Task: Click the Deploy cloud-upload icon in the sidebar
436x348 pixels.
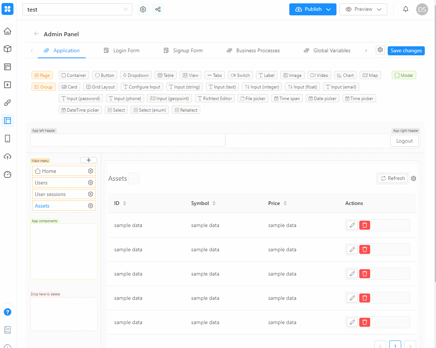Action: [7, 156]
